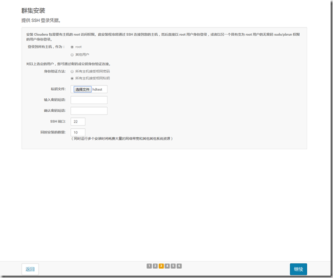The height and width of the screenshot is (278, 333).
Task: Choose same password authentication for all hosts
Action: [72, 71]
